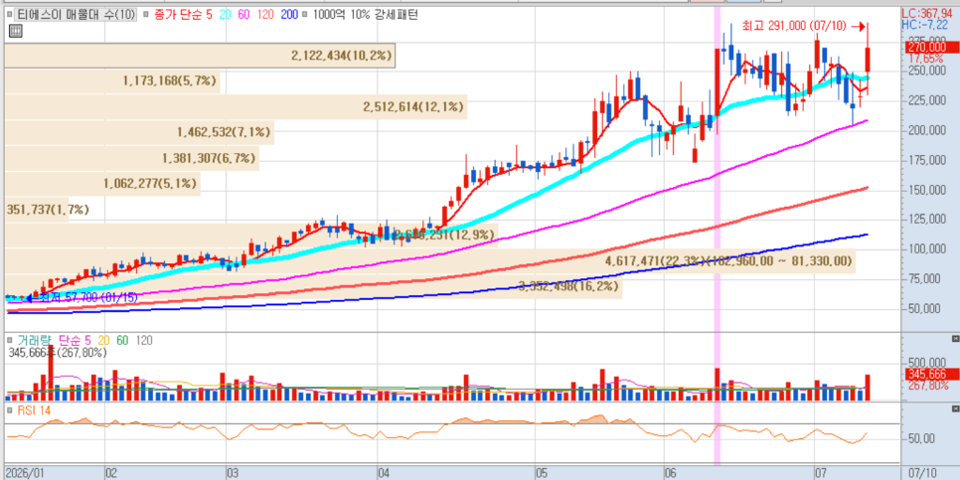Select the cyan 20 moving-average legend
This screenshot has width=960, height=480.
pos(225,15)
